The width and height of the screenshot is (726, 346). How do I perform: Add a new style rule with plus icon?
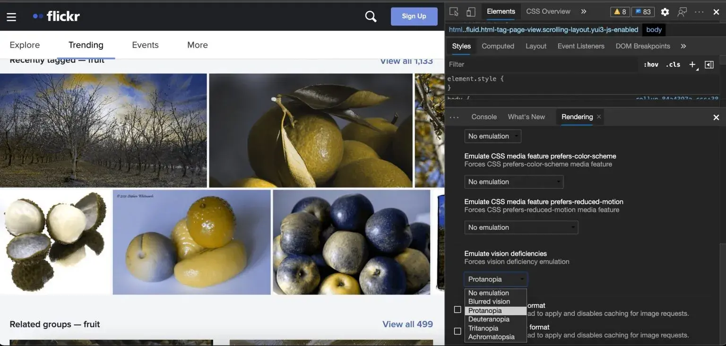pyautogui.click(x=693, y=65)
